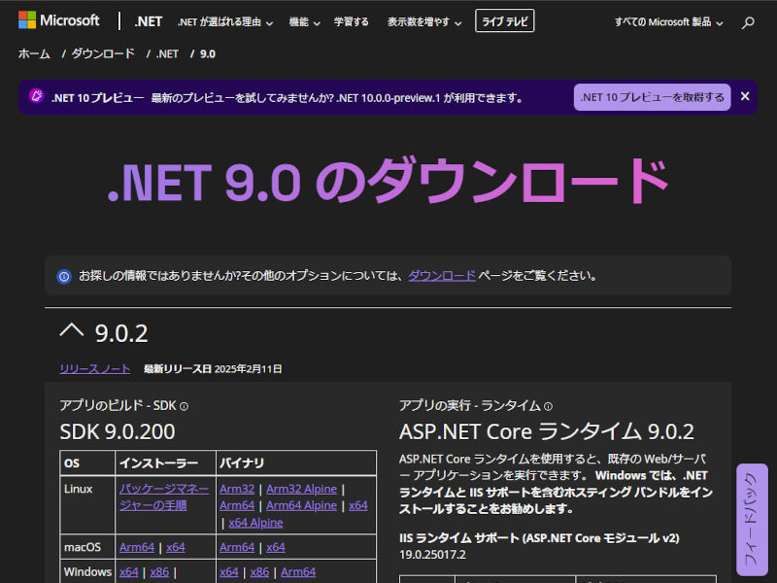Click .NET 10 プレビューを取得する button

pos(652,97)
